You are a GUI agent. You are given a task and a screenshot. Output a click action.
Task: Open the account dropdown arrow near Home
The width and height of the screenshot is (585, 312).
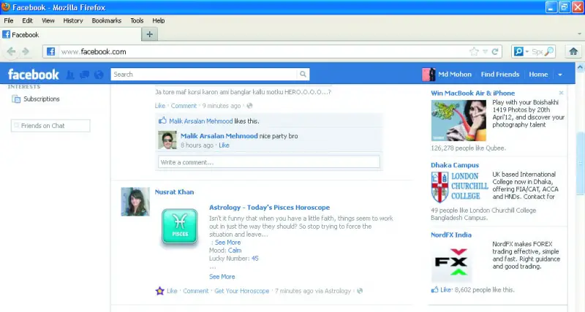click(560, 75)
